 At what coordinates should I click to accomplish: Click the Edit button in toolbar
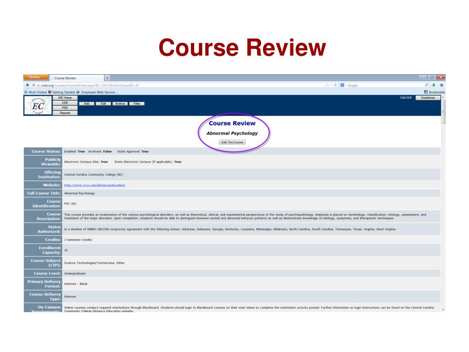coord(104,104)
